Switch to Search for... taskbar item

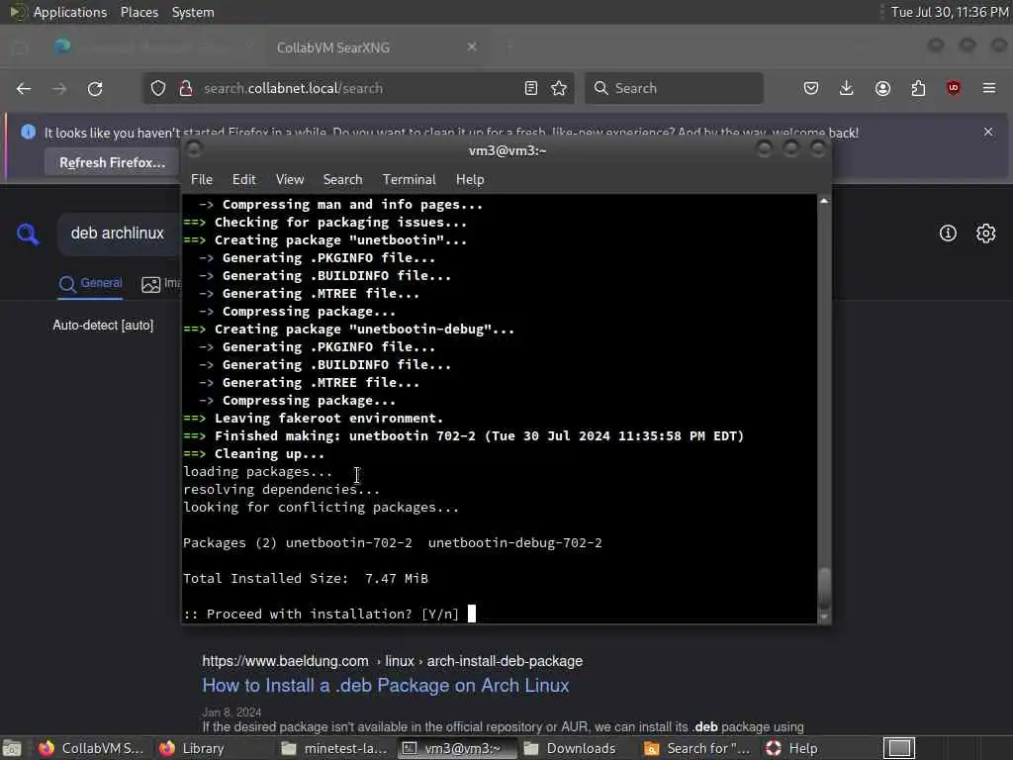(x=697, y=748)
